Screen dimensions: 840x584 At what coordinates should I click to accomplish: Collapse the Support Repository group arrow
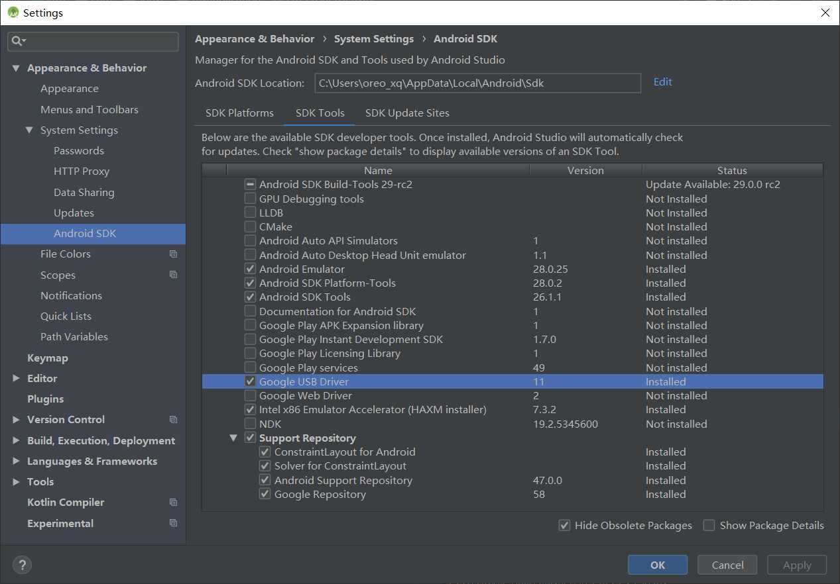[233, 438]
